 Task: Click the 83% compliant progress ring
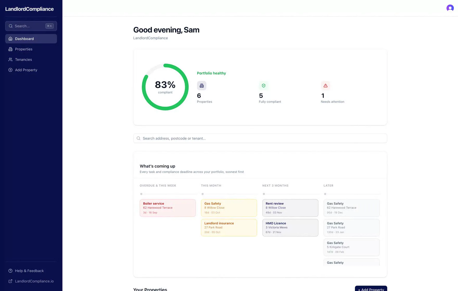coord(165,87)
